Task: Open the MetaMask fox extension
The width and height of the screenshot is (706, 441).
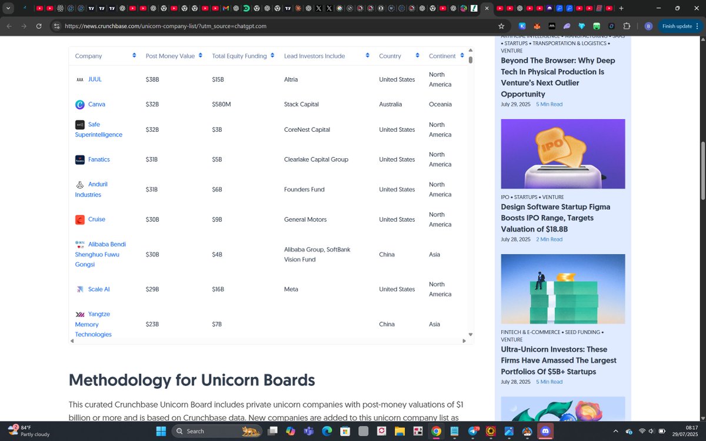Action: (x=537, y=26)
